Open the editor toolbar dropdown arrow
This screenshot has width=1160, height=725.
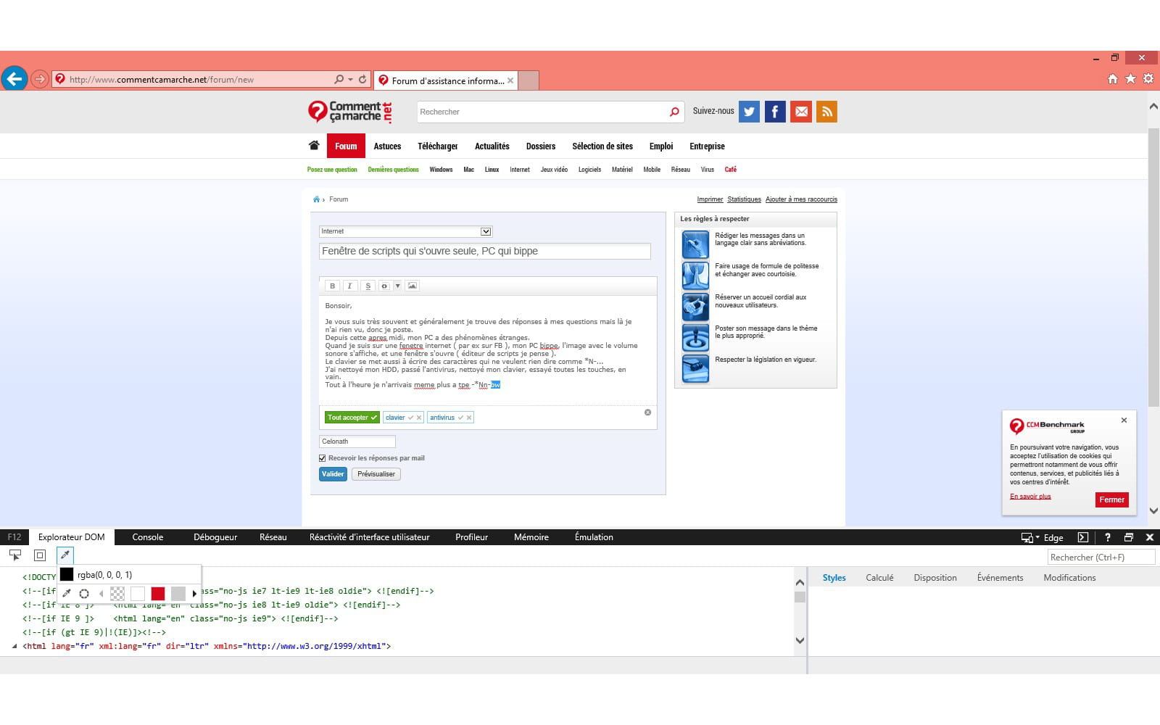[x=397, y=286]
